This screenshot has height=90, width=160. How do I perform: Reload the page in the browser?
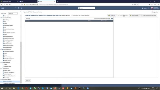coord(7,4)
